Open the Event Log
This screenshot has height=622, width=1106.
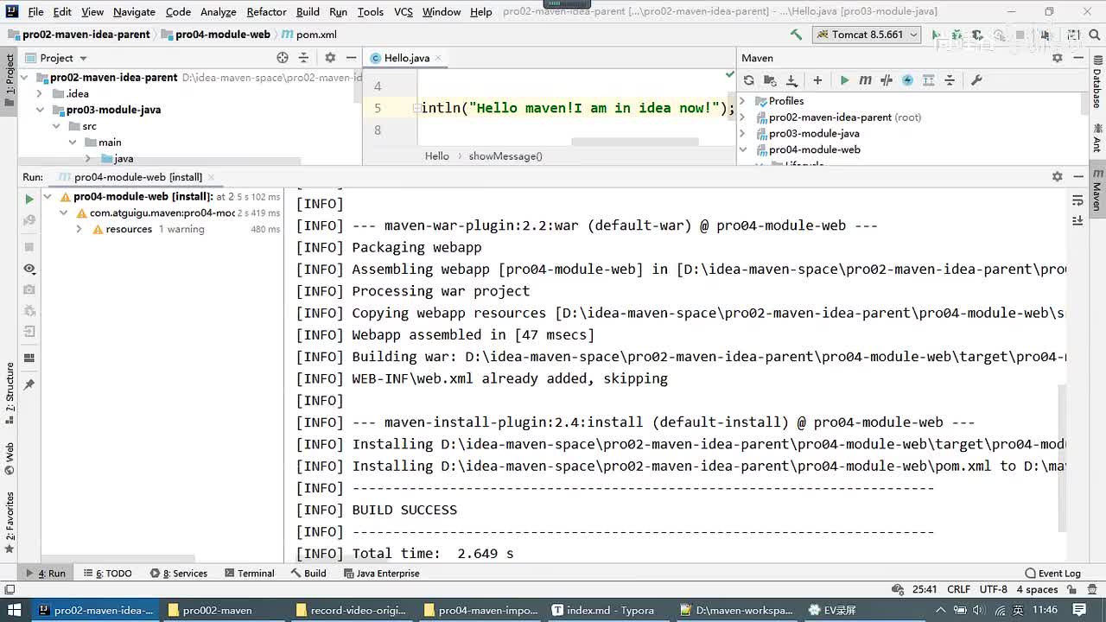pos(1052,574)
